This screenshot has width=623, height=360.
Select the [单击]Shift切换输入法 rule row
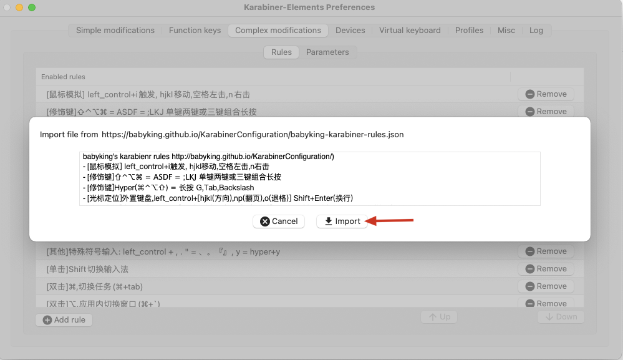pos(310,269)
